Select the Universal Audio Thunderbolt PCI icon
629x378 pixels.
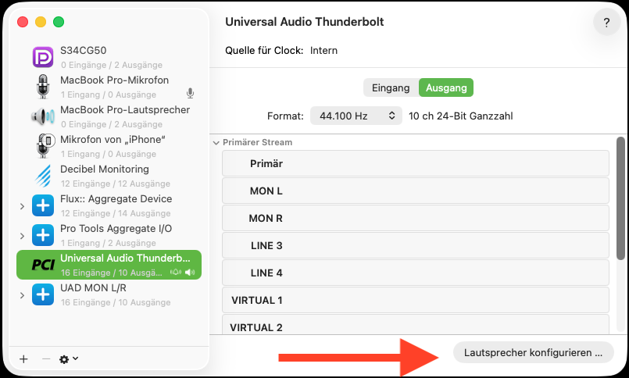click(x=42, y=265)
